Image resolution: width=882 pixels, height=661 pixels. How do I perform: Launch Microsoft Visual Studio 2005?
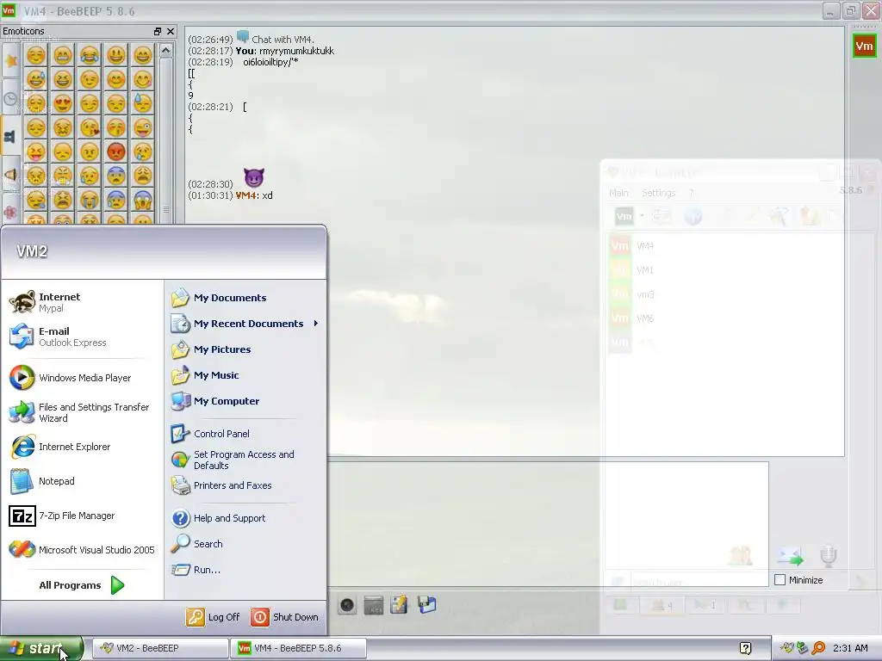pyautogui.click(x=82, y=550)
